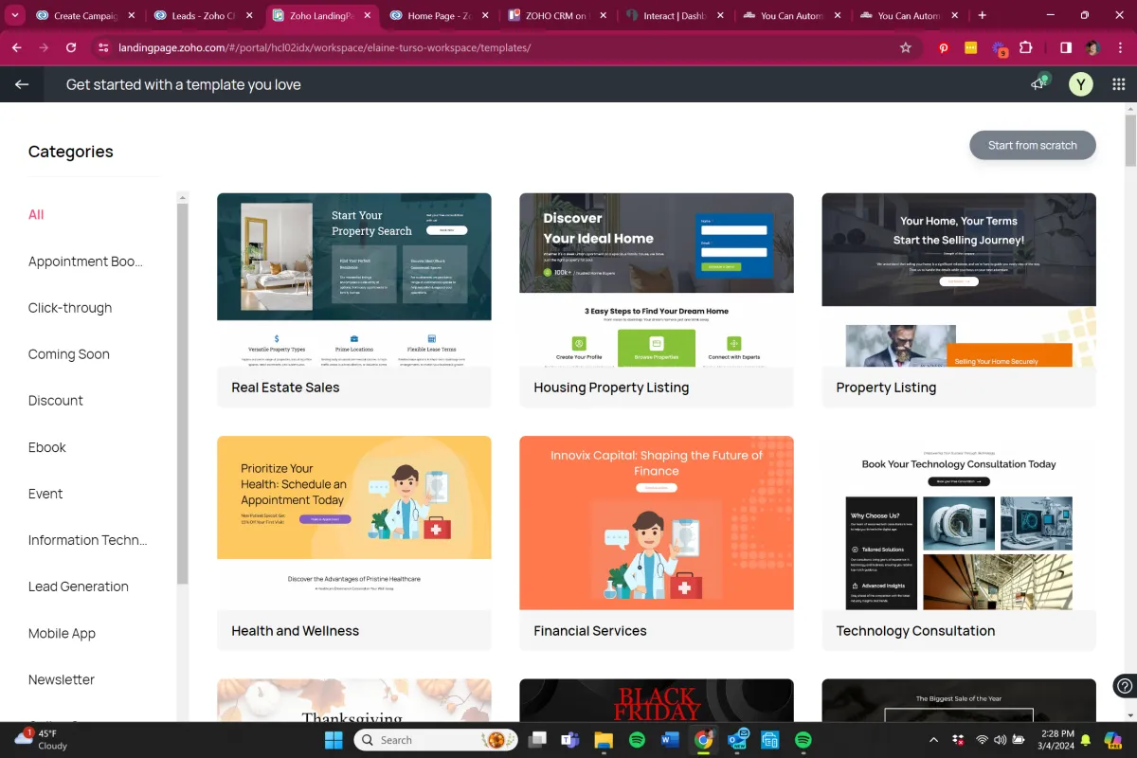
Task: Select the Coming Soon category
Action: pyautogui.click(x=69, y=354)
